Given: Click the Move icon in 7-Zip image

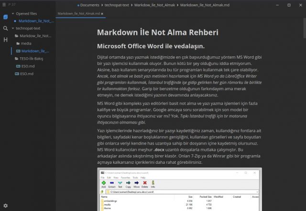Looking at the screenshot, I should point(136,184).
